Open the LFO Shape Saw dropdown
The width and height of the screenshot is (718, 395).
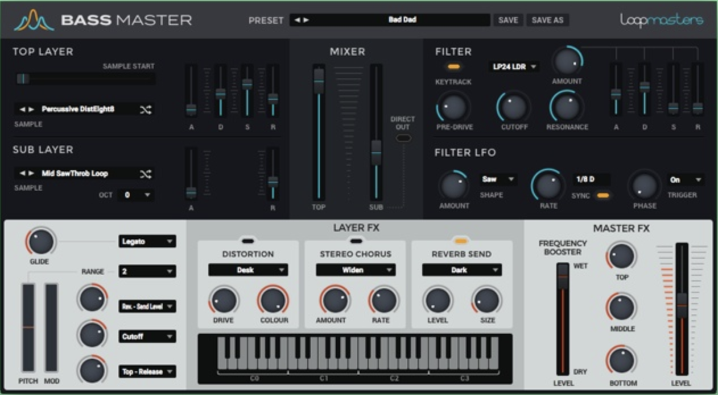click(498, 179)
